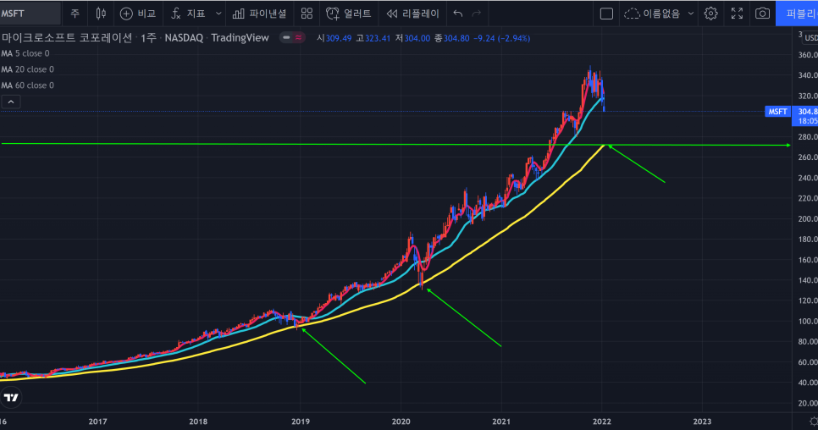This screenshot has width=818, height=430.
Task: Select the MA 20 close 0 indicator
Action: pos(27,69)
